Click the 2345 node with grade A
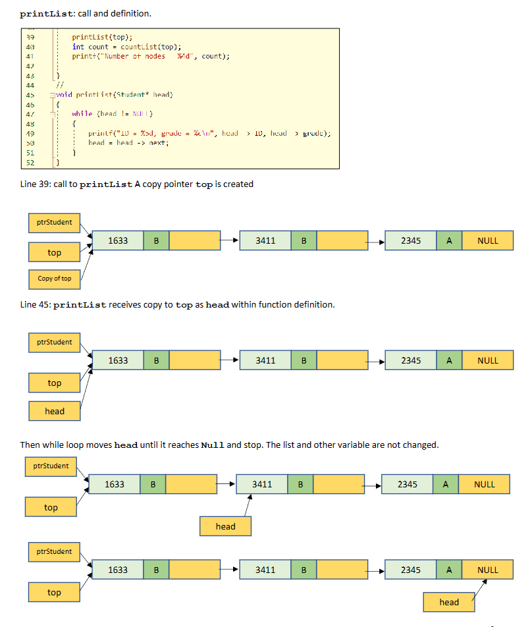 pyautogui.click(x=410, y=240)
